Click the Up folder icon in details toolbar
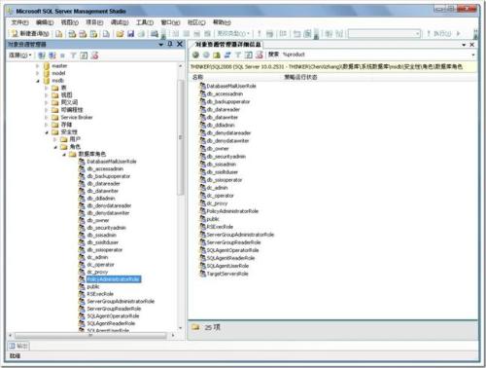 pos(217,55)
